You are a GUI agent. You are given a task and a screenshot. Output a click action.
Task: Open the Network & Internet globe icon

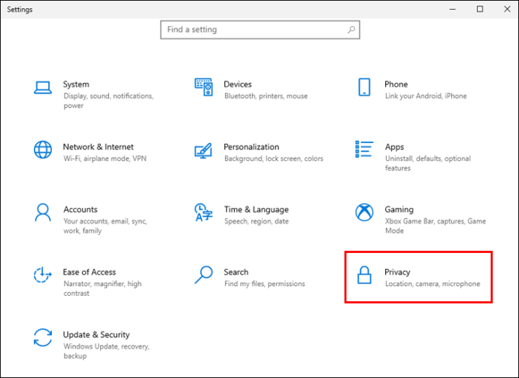click(43, 150)
